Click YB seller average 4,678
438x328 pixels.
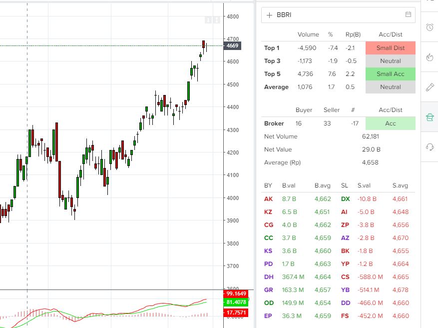(x=400, y=290)
